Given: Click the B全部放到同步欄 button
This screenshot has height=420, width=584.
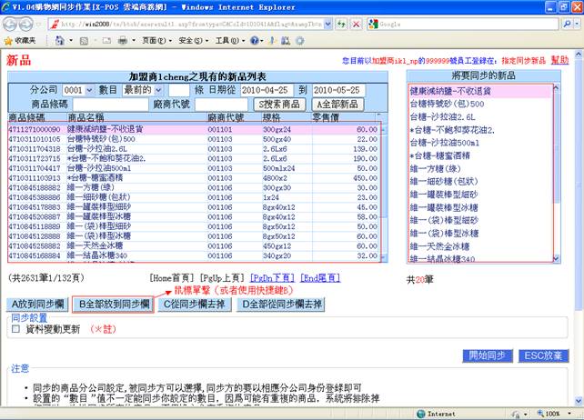Looking at the screenshot, I should pos(114,304).
